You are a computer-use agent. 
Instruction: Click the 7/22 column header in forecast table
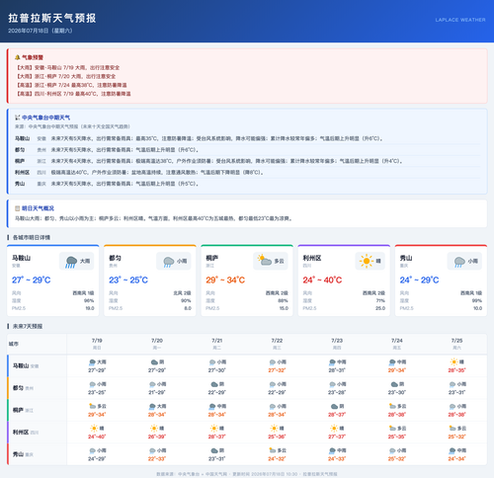[277, 344]
